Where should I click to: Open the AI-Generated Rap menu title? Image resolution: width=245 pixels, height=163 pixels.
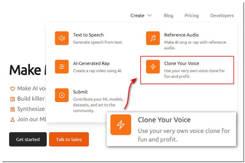91,63
